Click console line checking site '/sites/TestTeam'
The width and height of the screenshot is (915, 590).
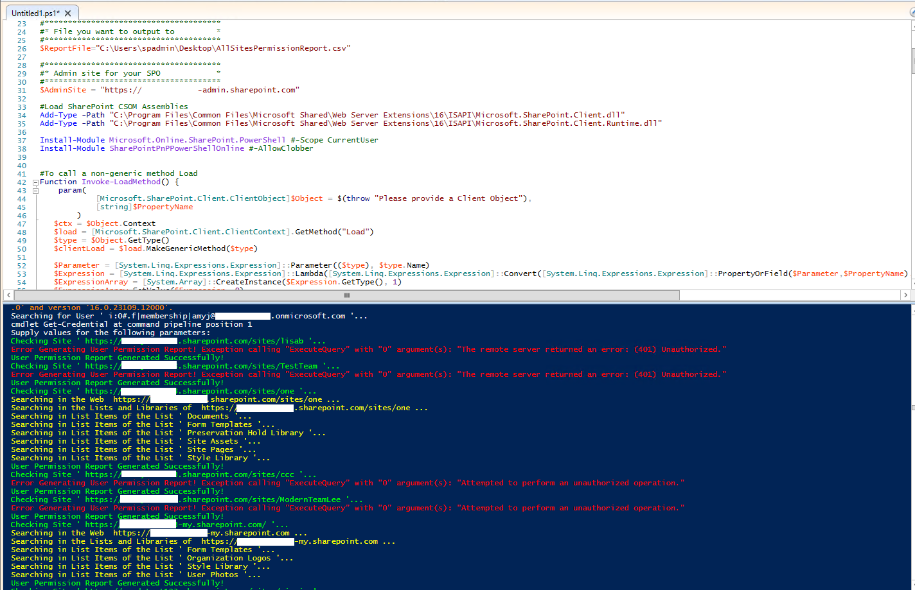[175, 367]
